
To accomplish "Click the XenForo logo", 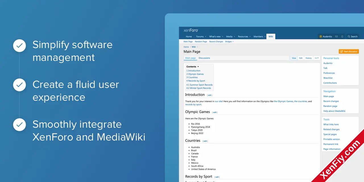I will 191,30.
